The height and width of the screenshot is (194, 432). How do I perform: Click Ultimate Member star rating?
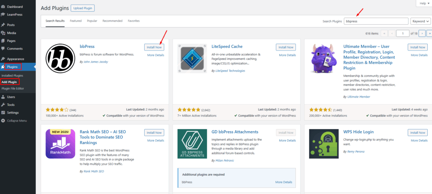[321, 109]
